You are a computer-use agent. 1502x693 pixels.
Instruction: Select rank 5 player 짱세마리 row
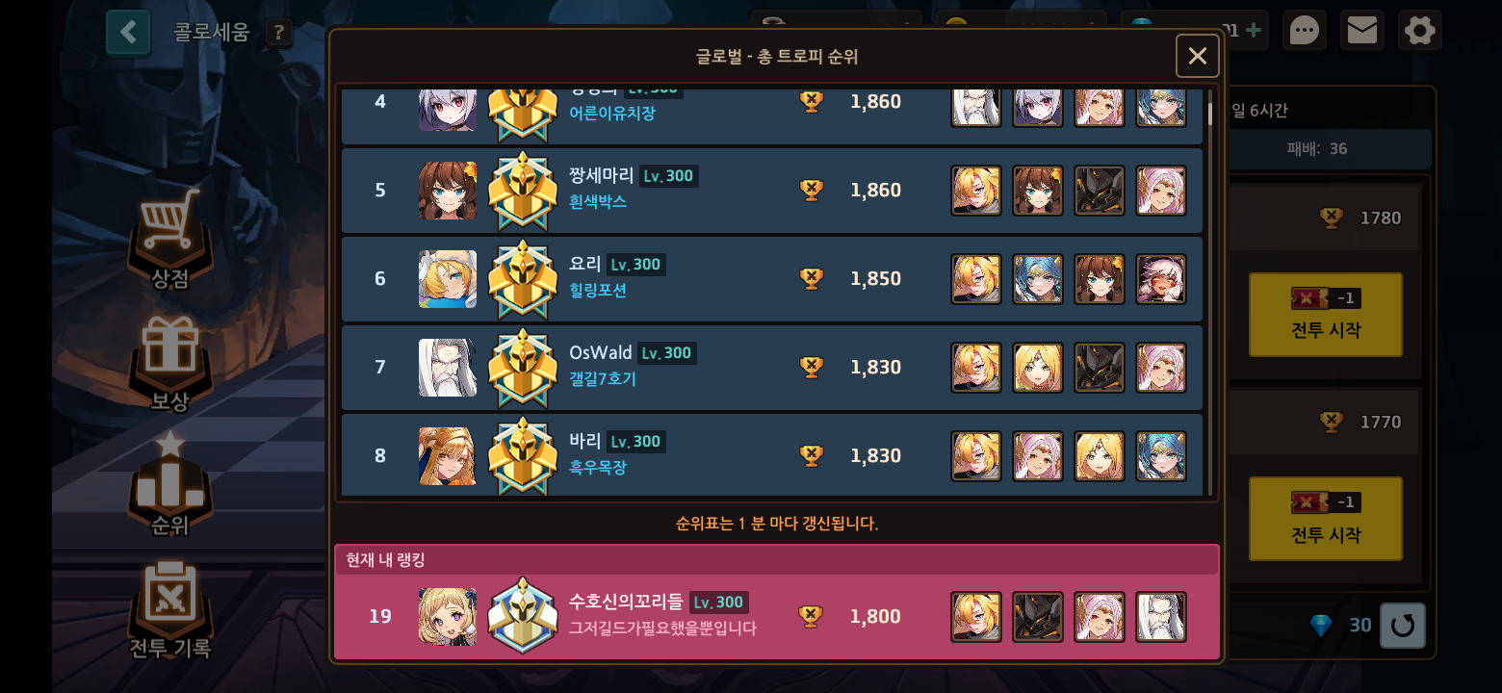click(772, 191)
